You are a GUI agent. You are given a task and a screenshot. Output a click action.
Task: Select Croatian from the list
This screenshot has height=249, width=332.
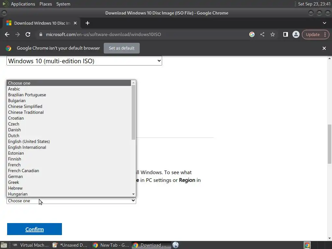point(69,118)
